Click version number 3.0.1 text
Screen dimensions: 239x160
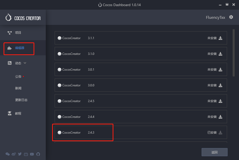click(91, 70)
